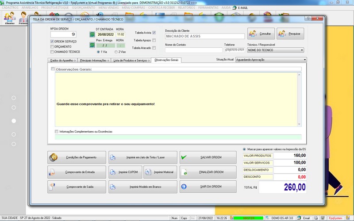Click SALVAR ORDEM button

coord(208,157)
